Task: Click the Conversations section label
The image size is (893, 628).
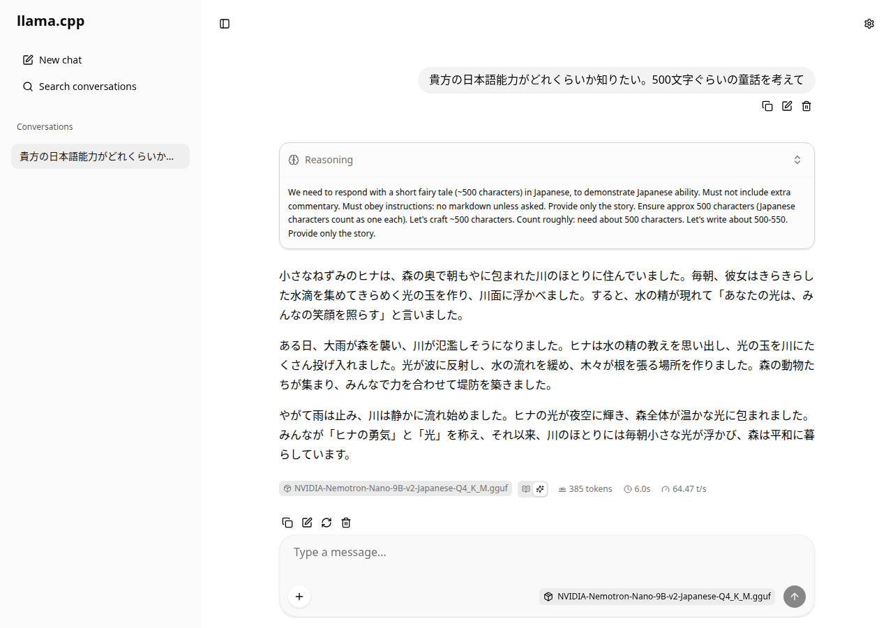Action: click(45, 127)
